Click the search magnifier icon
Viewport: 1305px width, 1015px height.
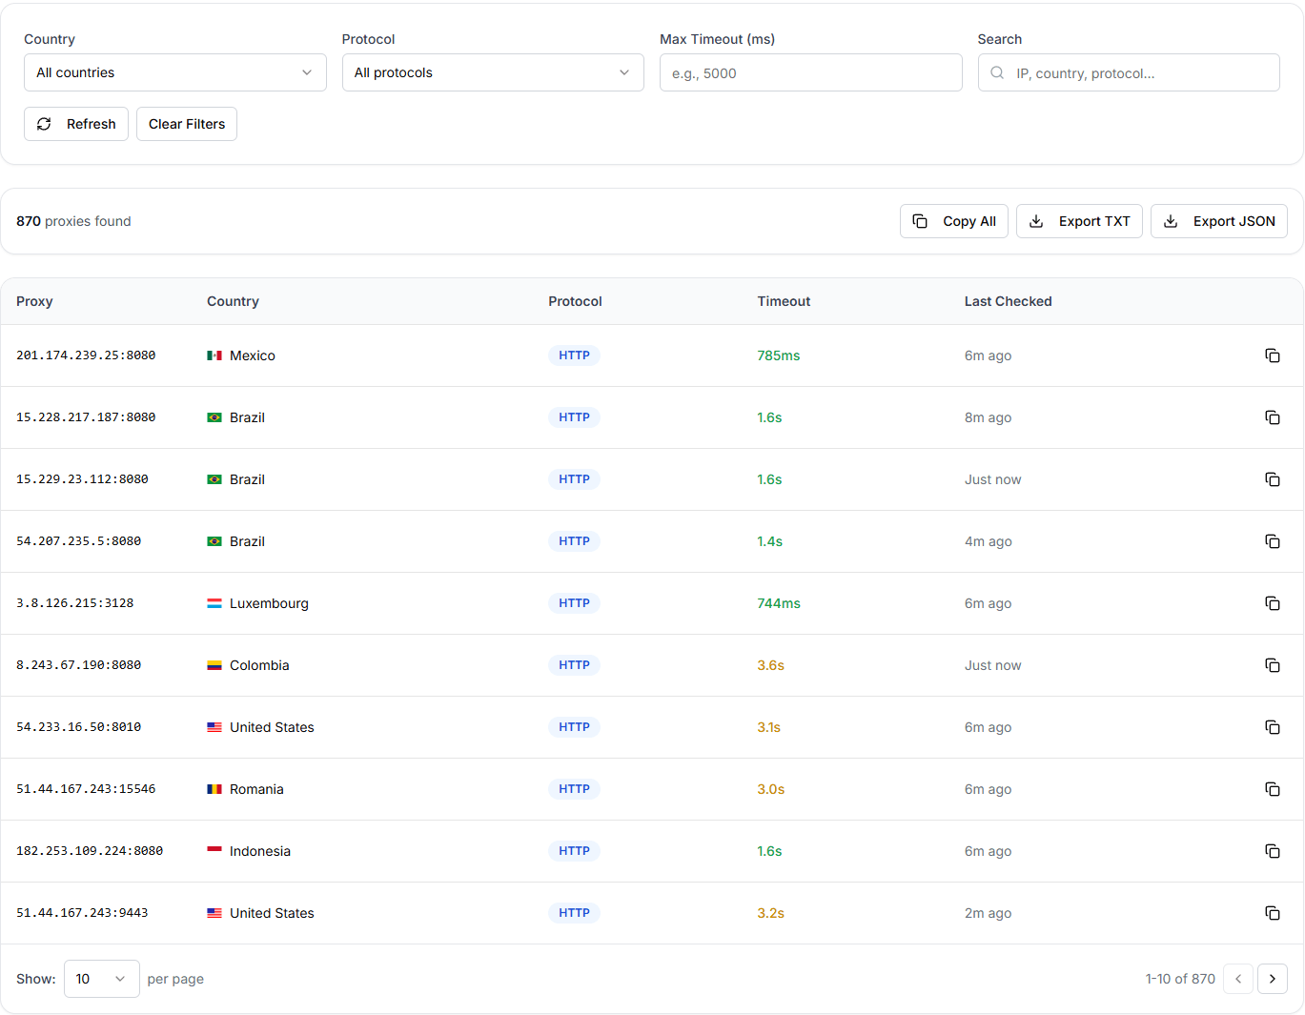click(997, 72)
